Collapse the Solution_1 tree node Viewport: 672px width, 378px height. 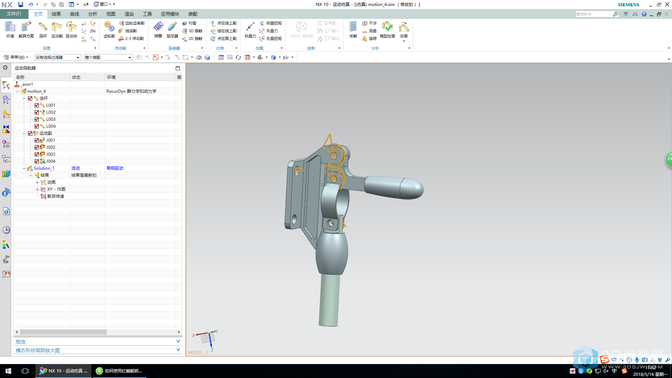point(24,168)
